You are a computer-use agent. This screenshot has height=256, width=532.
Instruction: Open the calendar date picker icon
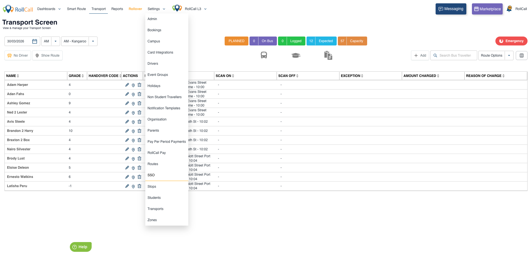click(35, 41)
